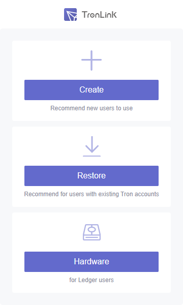
Task: Click the word 'Create' on the top button
Action: pyautogui.click(x=91, y=89)
